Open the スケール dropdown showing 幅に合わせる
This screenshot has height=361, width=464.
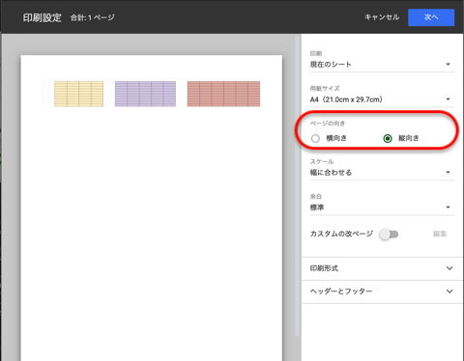tap(382, 173)
